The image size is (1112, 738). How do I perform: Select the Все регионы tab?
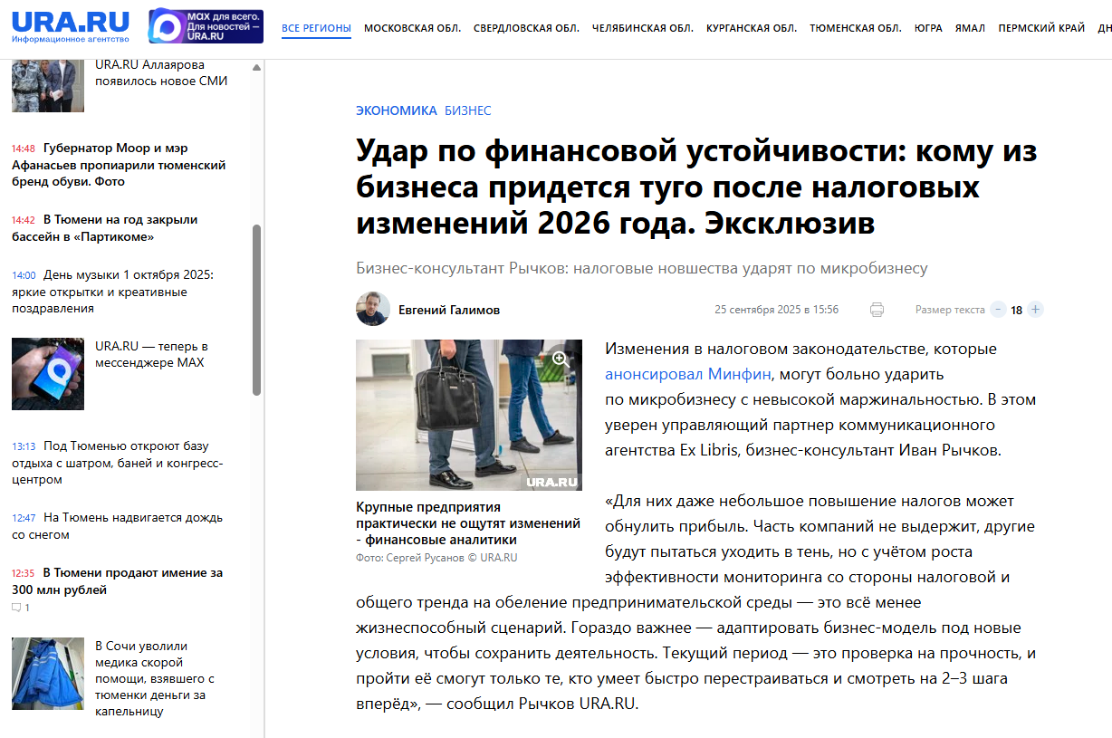click(316, 28)
